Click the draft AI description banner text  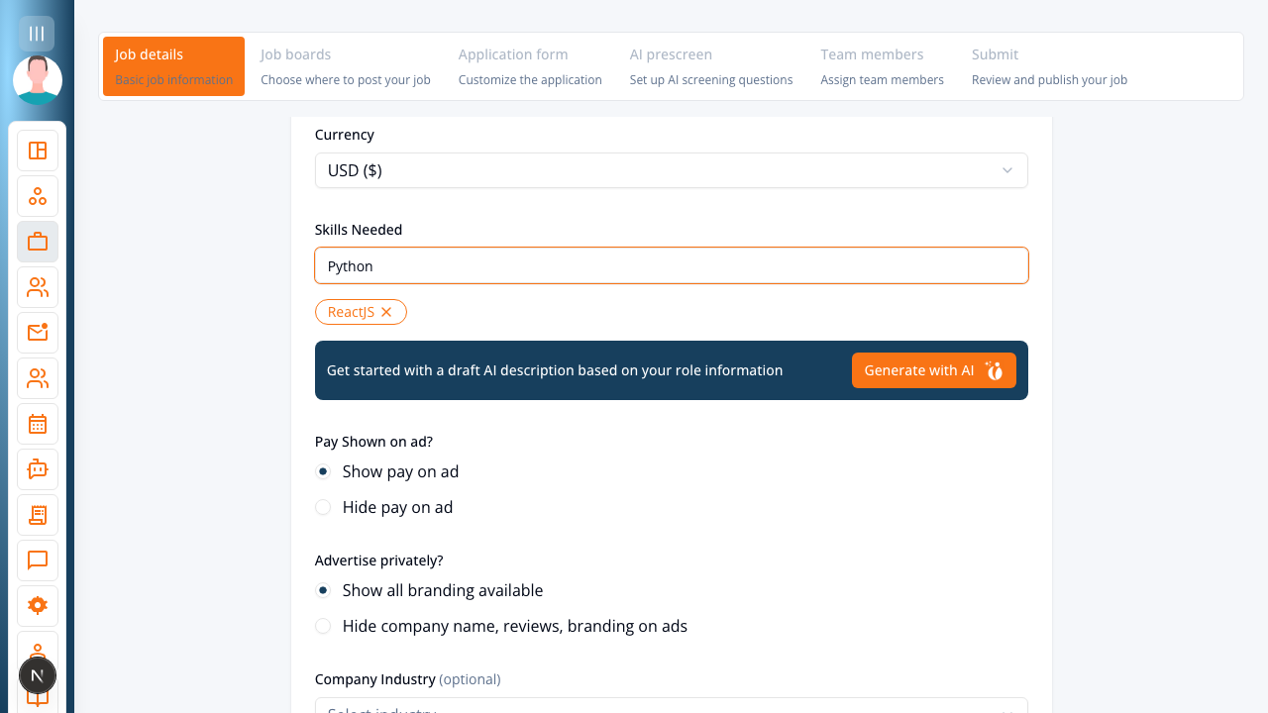coord(555,370)
